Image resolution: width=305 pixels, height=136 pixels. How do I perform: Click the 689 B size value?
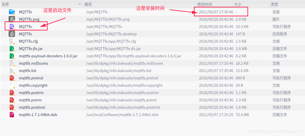coord(240,78)
